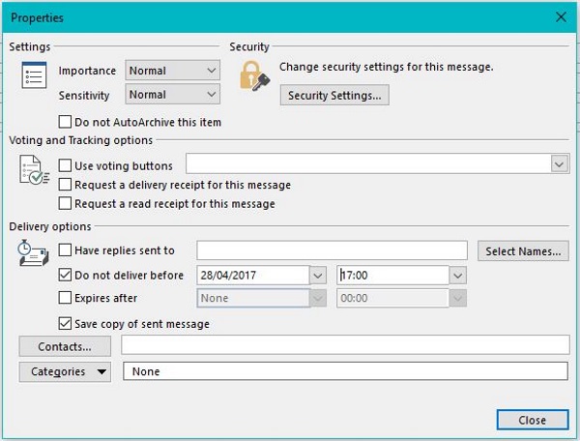Click the Have replies sent to text field
Viewport: 580px width, 441px height.
coord(333,250)
